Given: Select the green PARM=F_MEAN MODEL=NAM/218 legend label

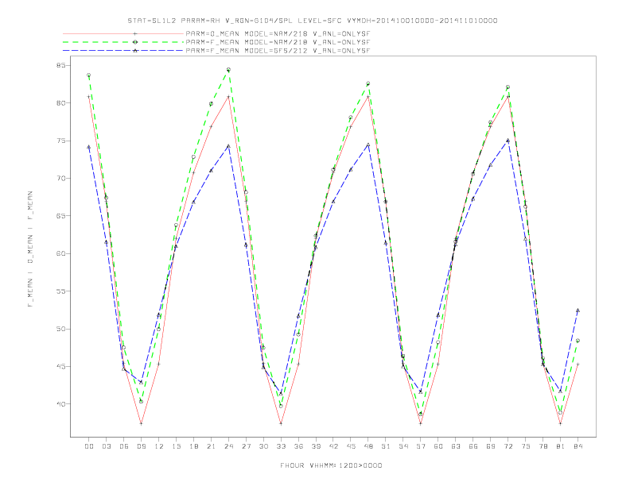Looking at the screenshot, I should (x=278, y=42).
